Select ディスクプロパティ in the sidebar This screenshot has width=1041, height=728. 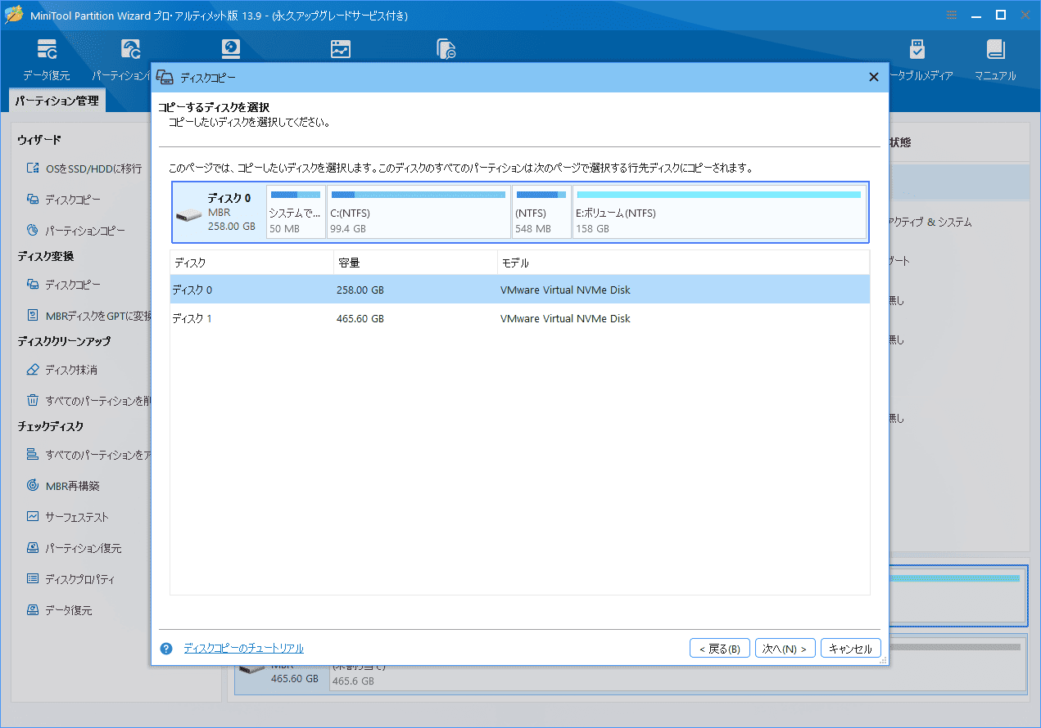(x=70, y=579)
